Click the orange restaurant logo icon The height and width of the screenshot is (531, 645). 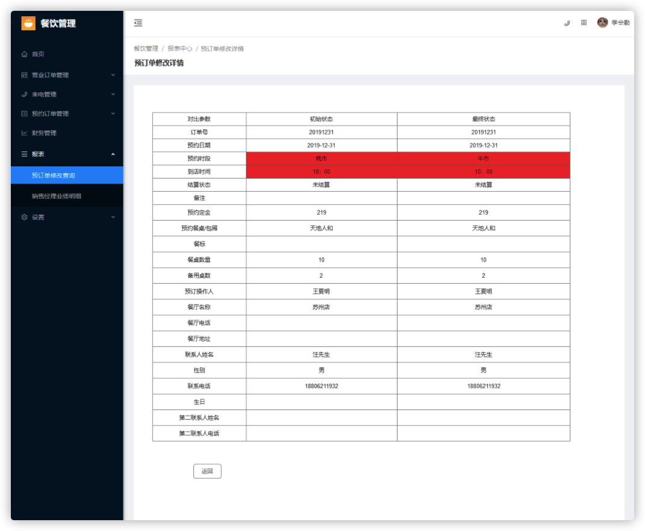coord(28,23)
